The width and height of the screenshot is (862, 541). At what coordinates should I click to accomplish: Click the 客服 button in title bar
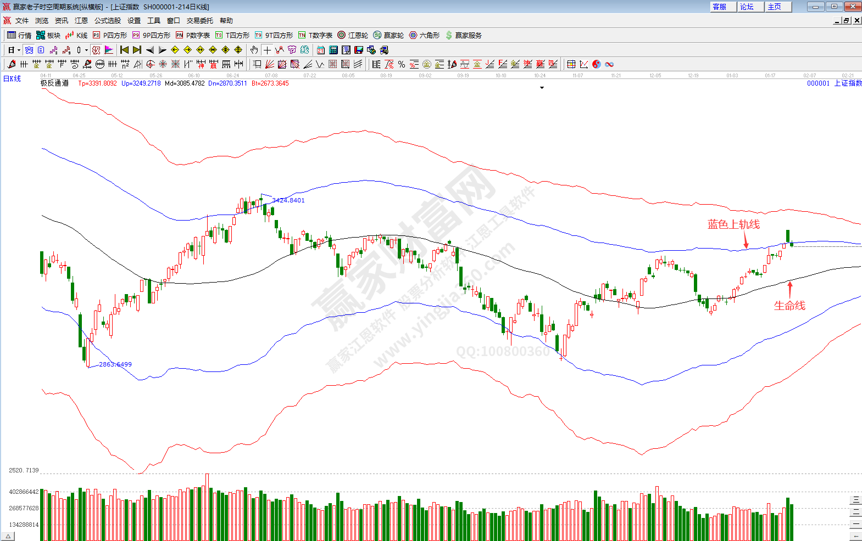coord(720,7)
